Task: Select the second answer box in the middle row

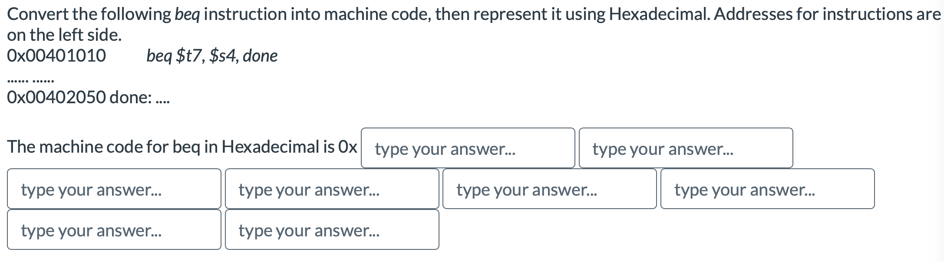Action: tap(332, 188)
